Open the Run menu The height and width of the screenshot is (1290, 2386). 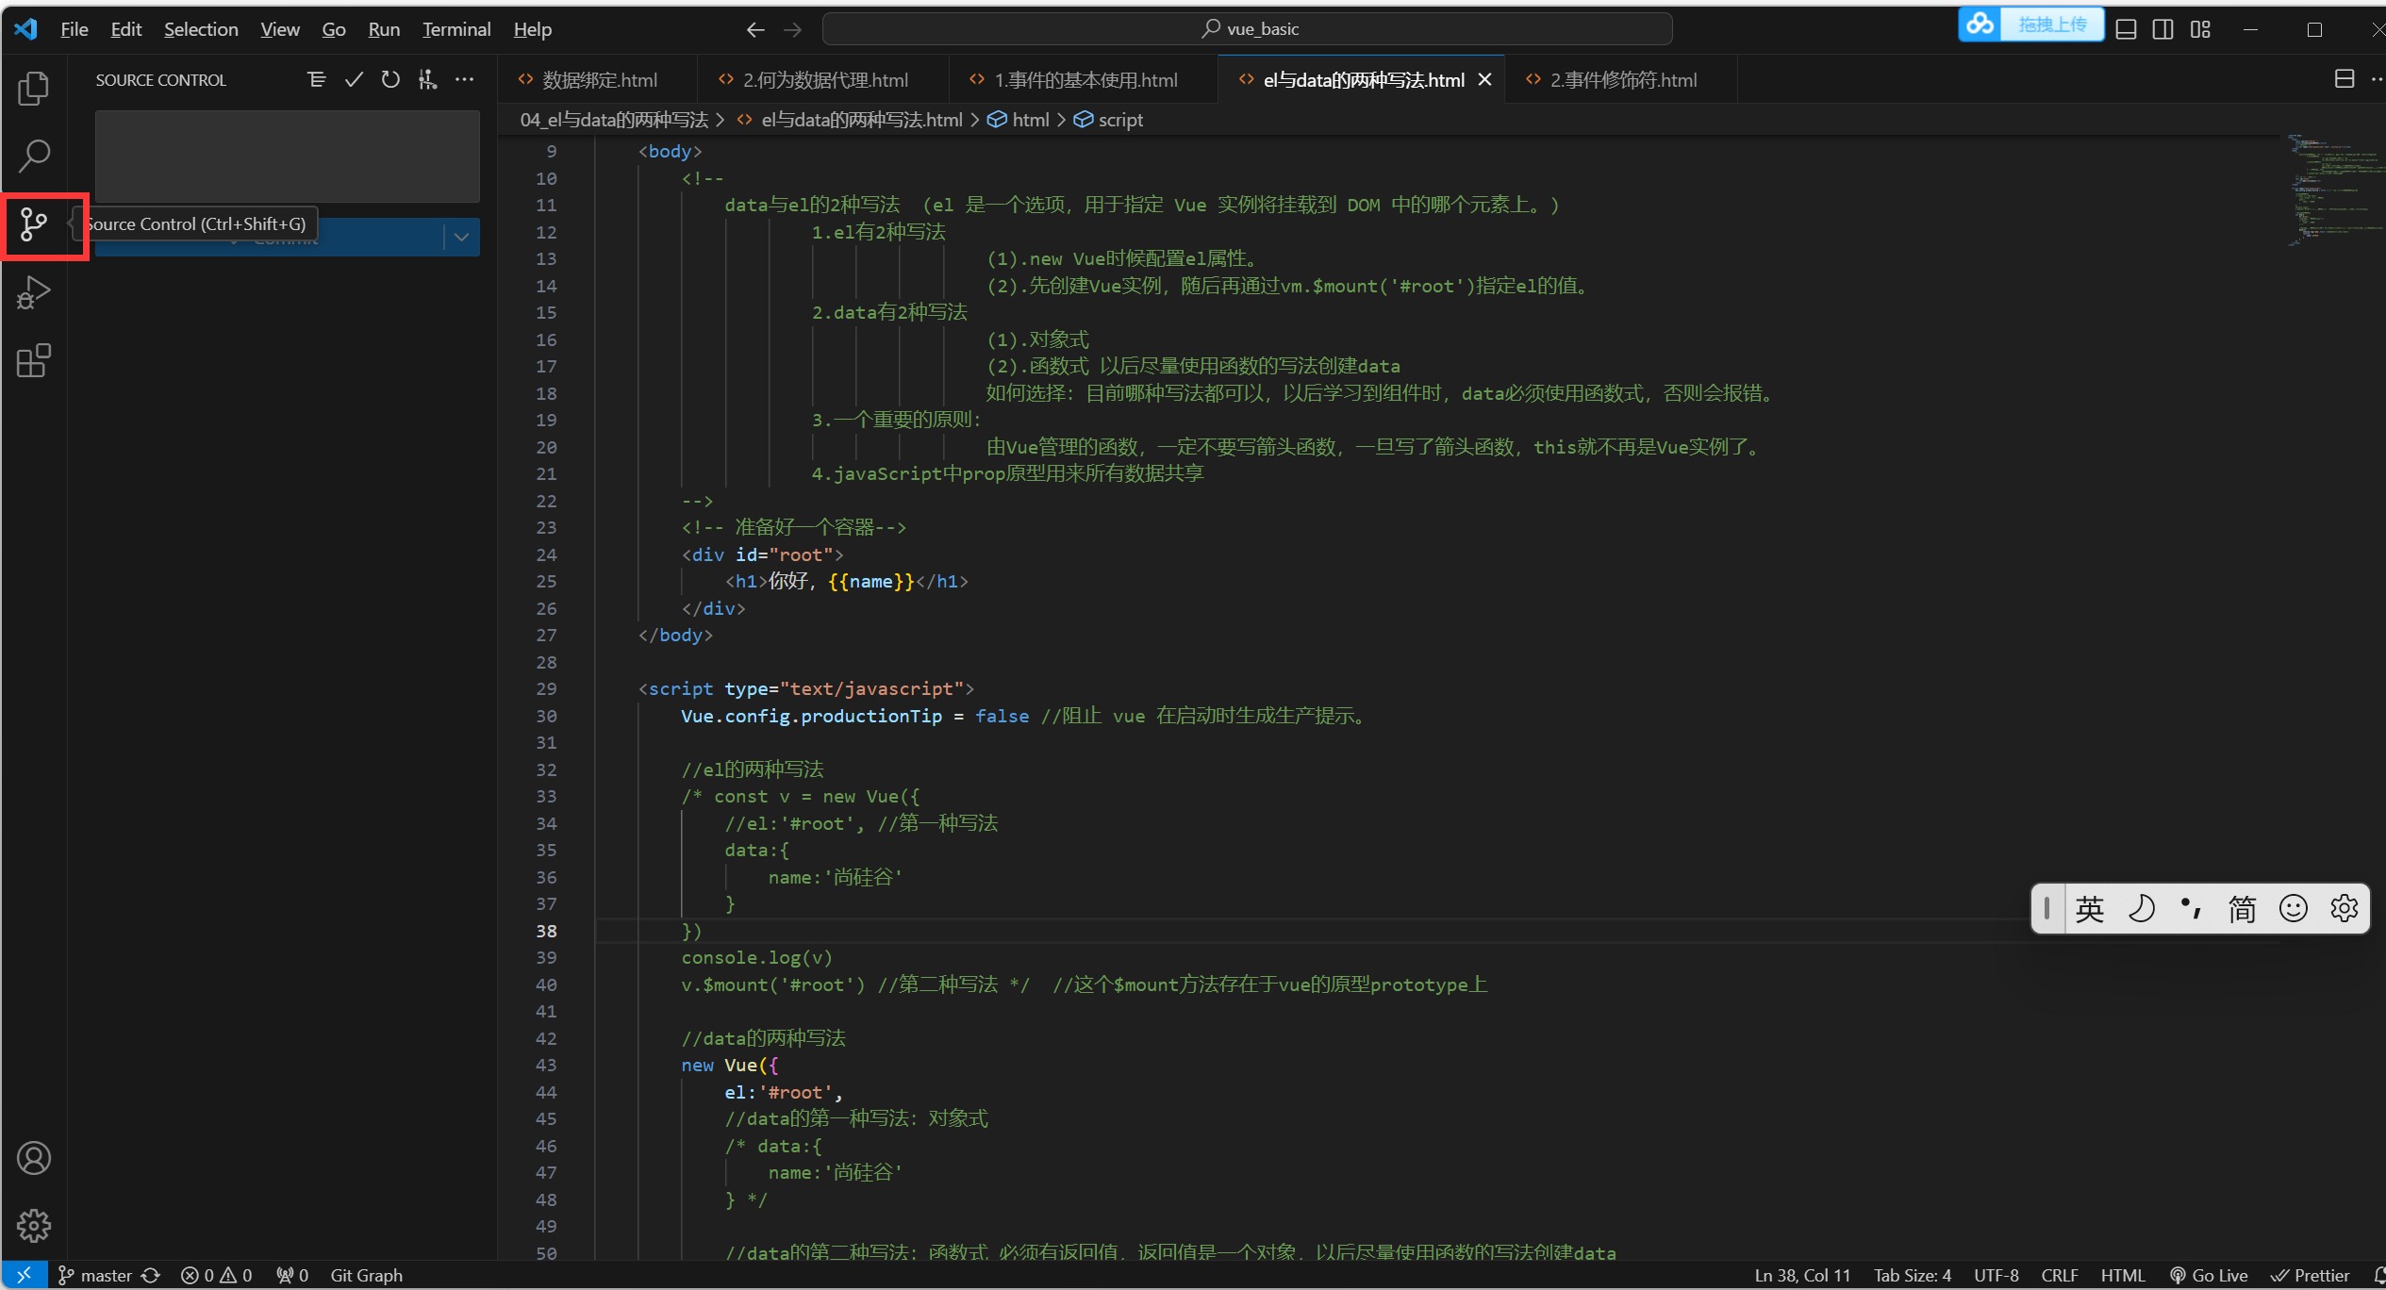[x=384, y=29]
